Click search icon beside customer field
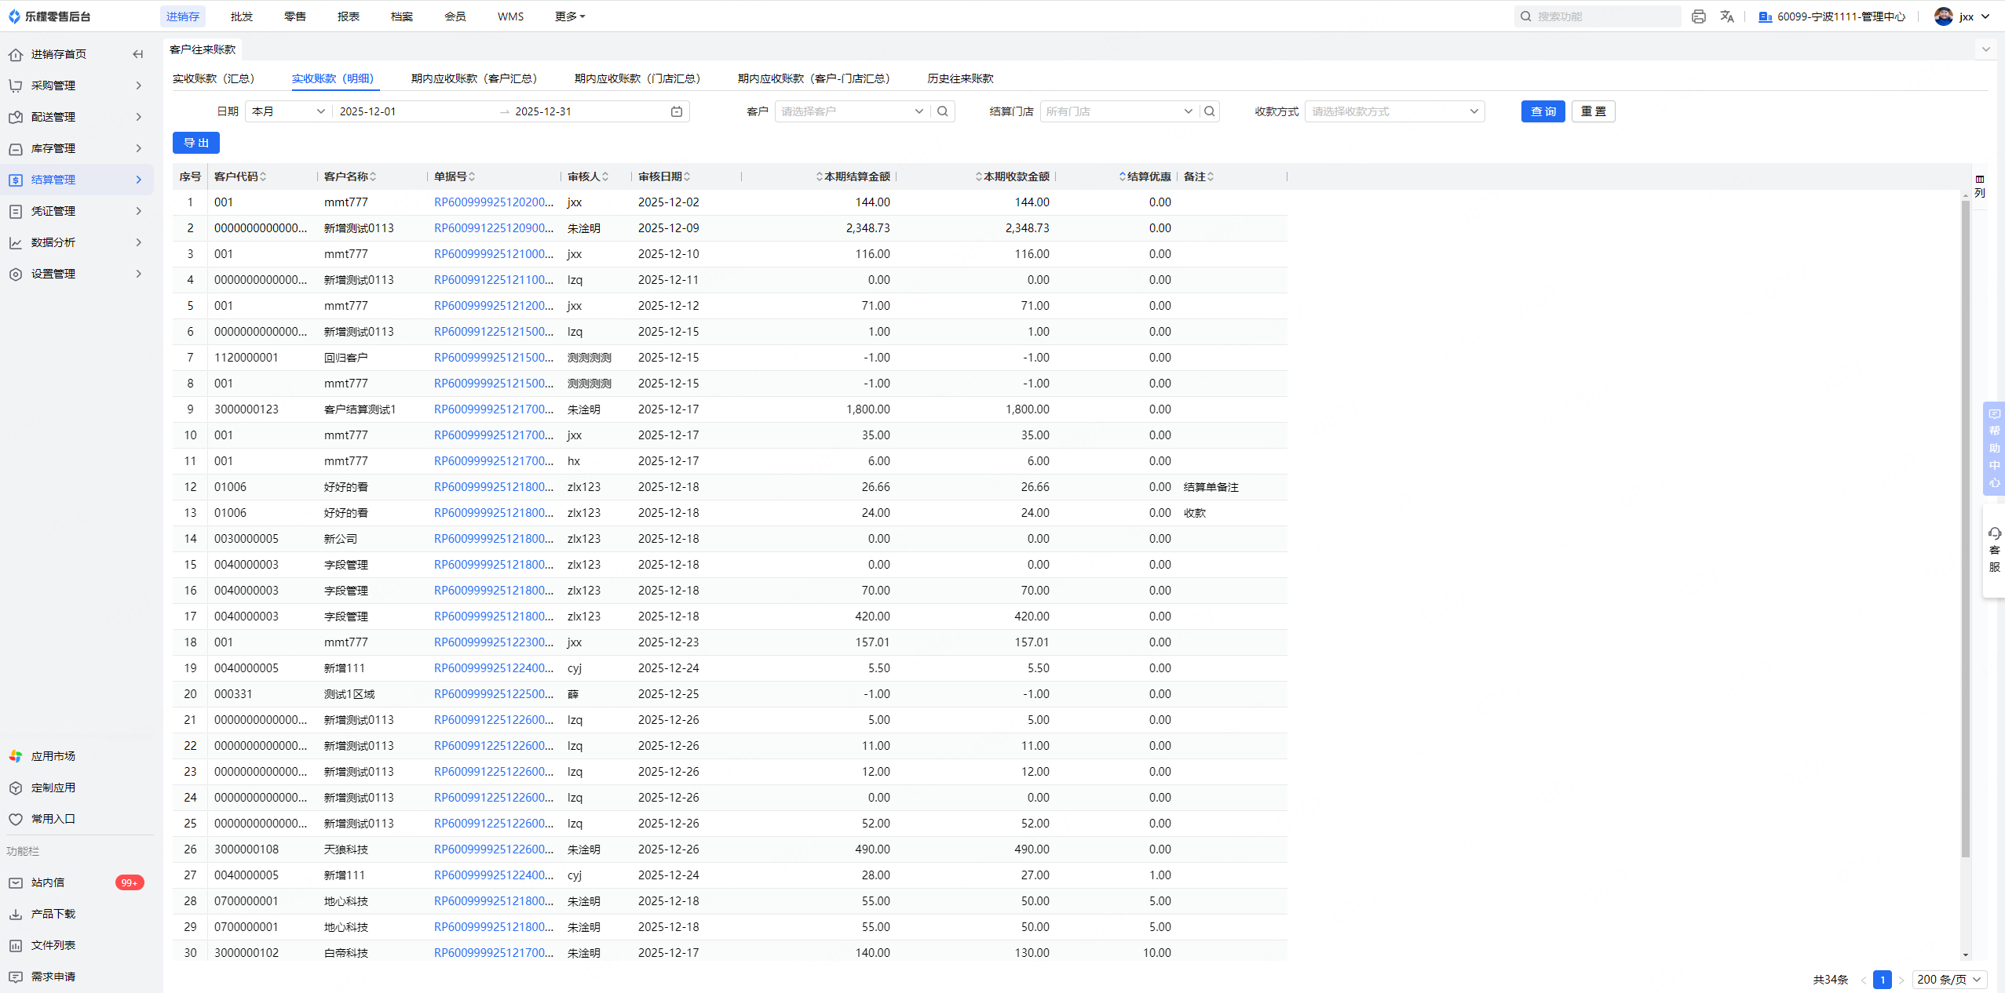The width and height of the screenshot is (2005, 993). (x=942, y=111)
